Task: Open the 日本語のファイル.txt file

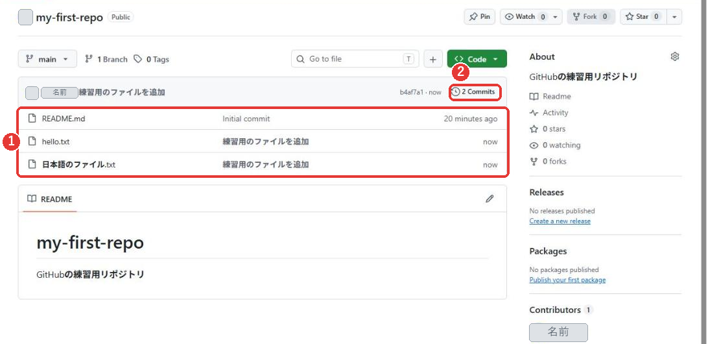Action: point(78,165)
